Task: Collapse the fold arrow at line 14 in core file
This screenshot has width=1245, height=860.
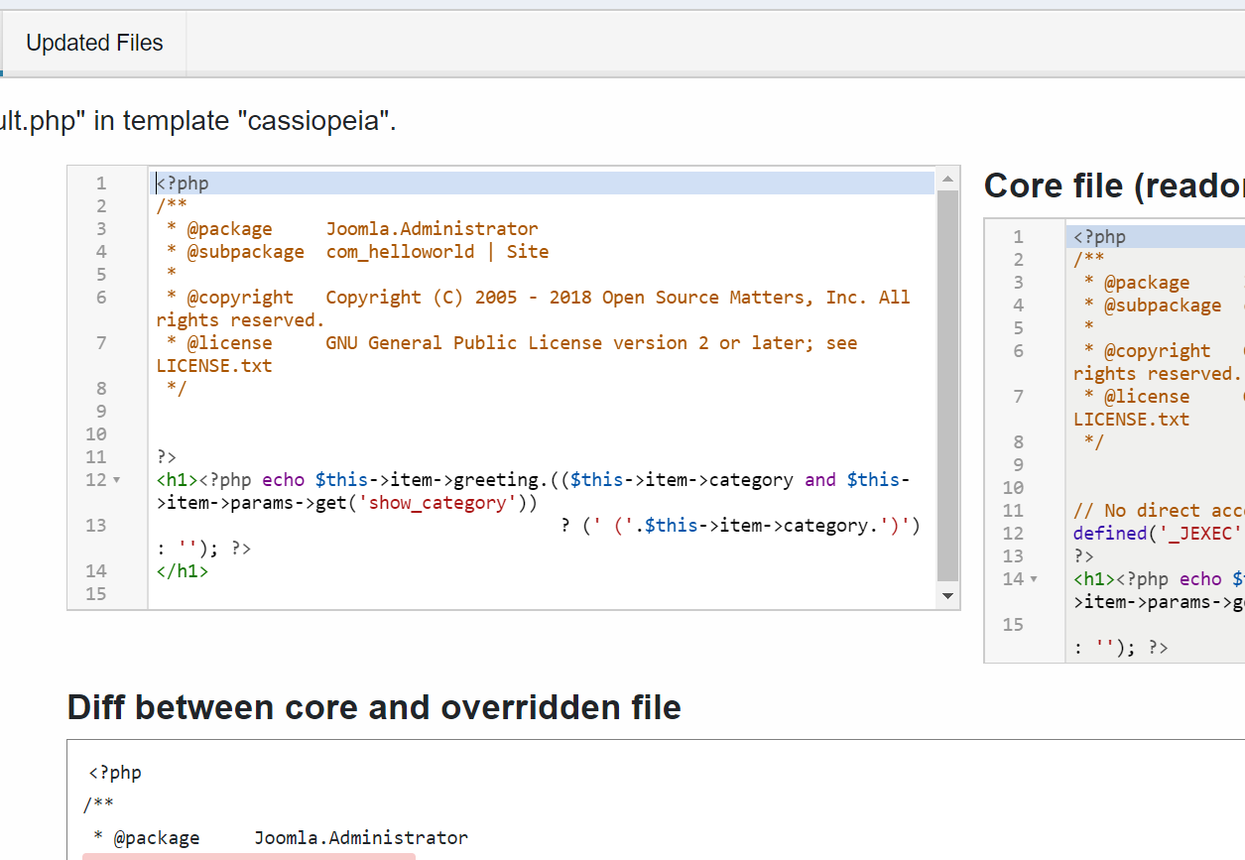Action: click(x=1034, y=579)
